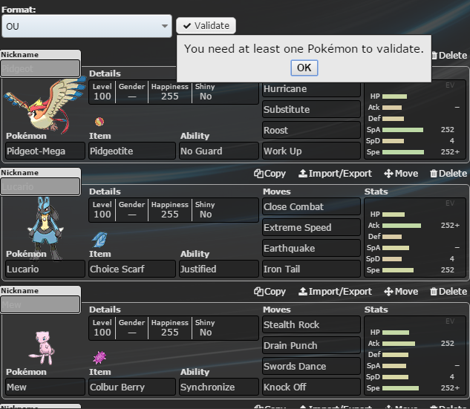Screen dimensions: 470x409
Task: Select the Roost move slot
Action: 311,130
